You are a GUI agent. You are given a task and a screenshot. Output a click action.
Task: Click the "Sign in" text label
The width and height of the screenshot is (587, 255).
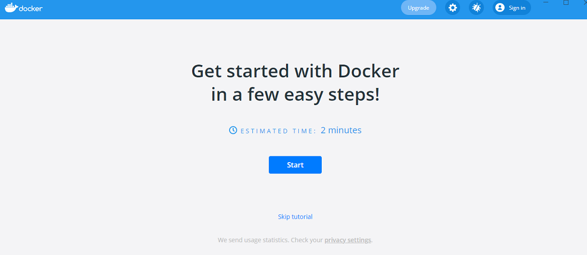[x=517, y=8]
